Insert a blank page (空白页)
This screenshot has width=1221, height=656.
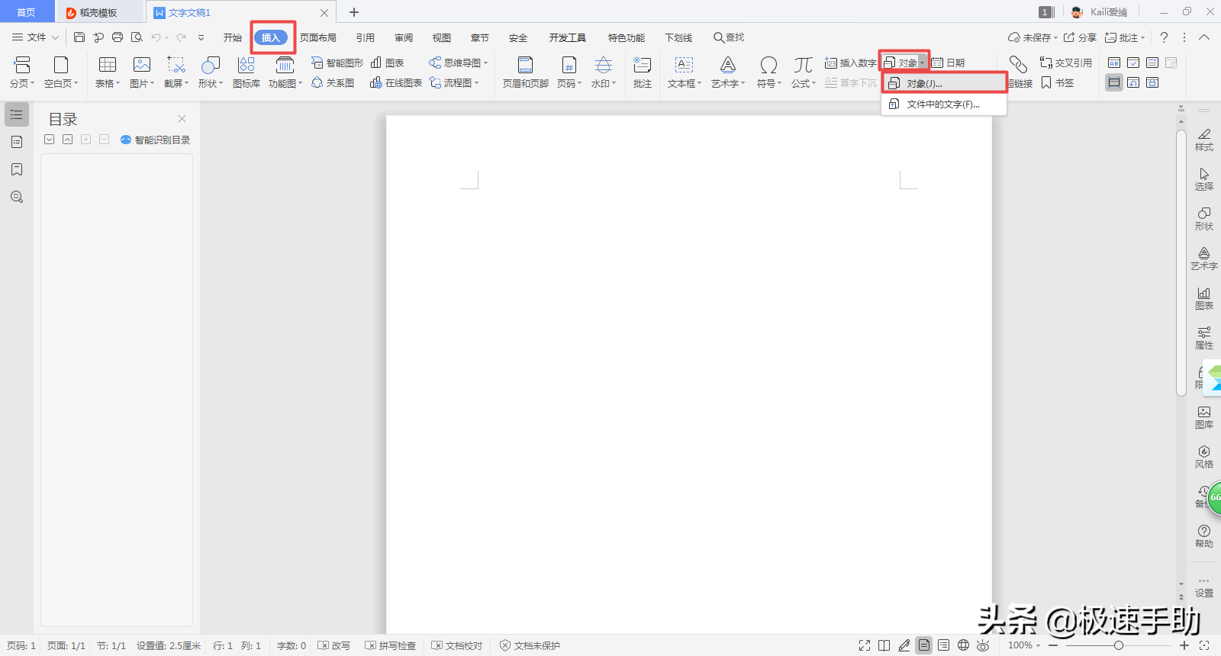pyautogui.click(x=61, y=72)
